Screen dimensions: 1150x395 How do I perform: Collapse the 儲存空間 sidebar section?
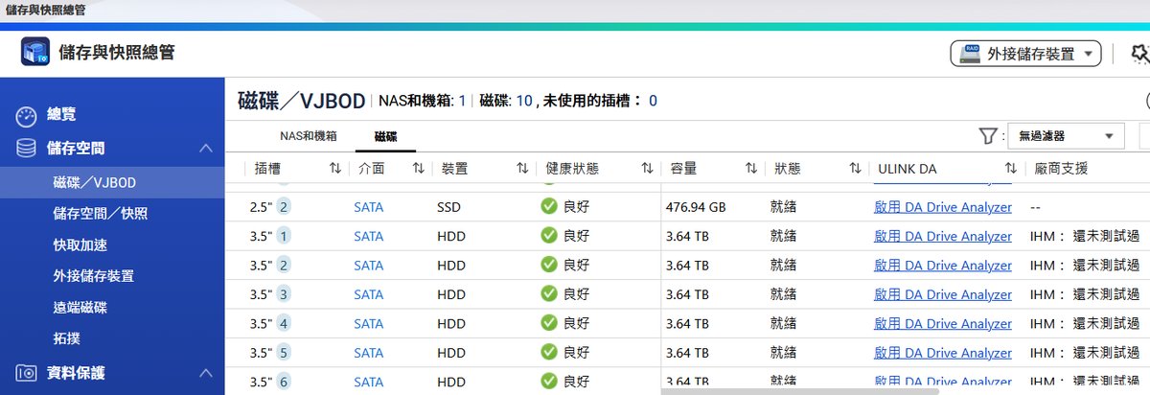tap(205, 149)
